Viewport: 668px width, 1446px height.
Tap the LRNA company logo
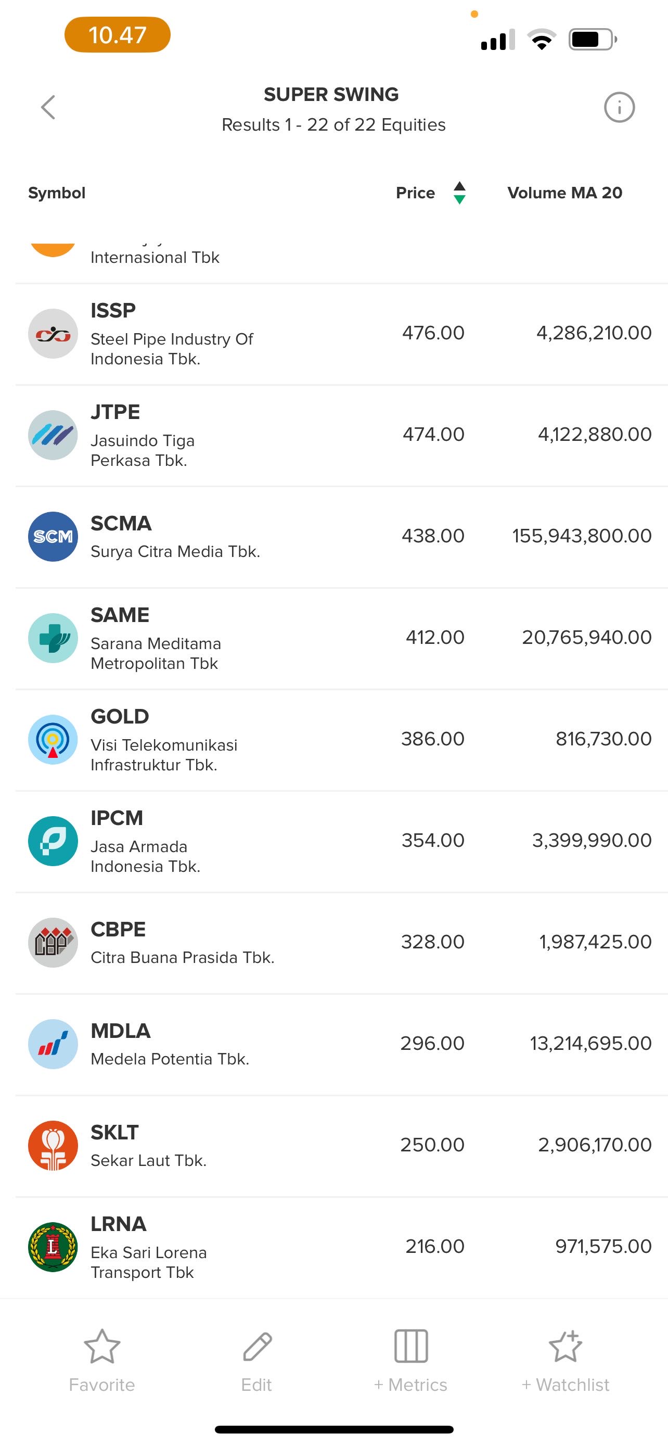pos(53,1246)
